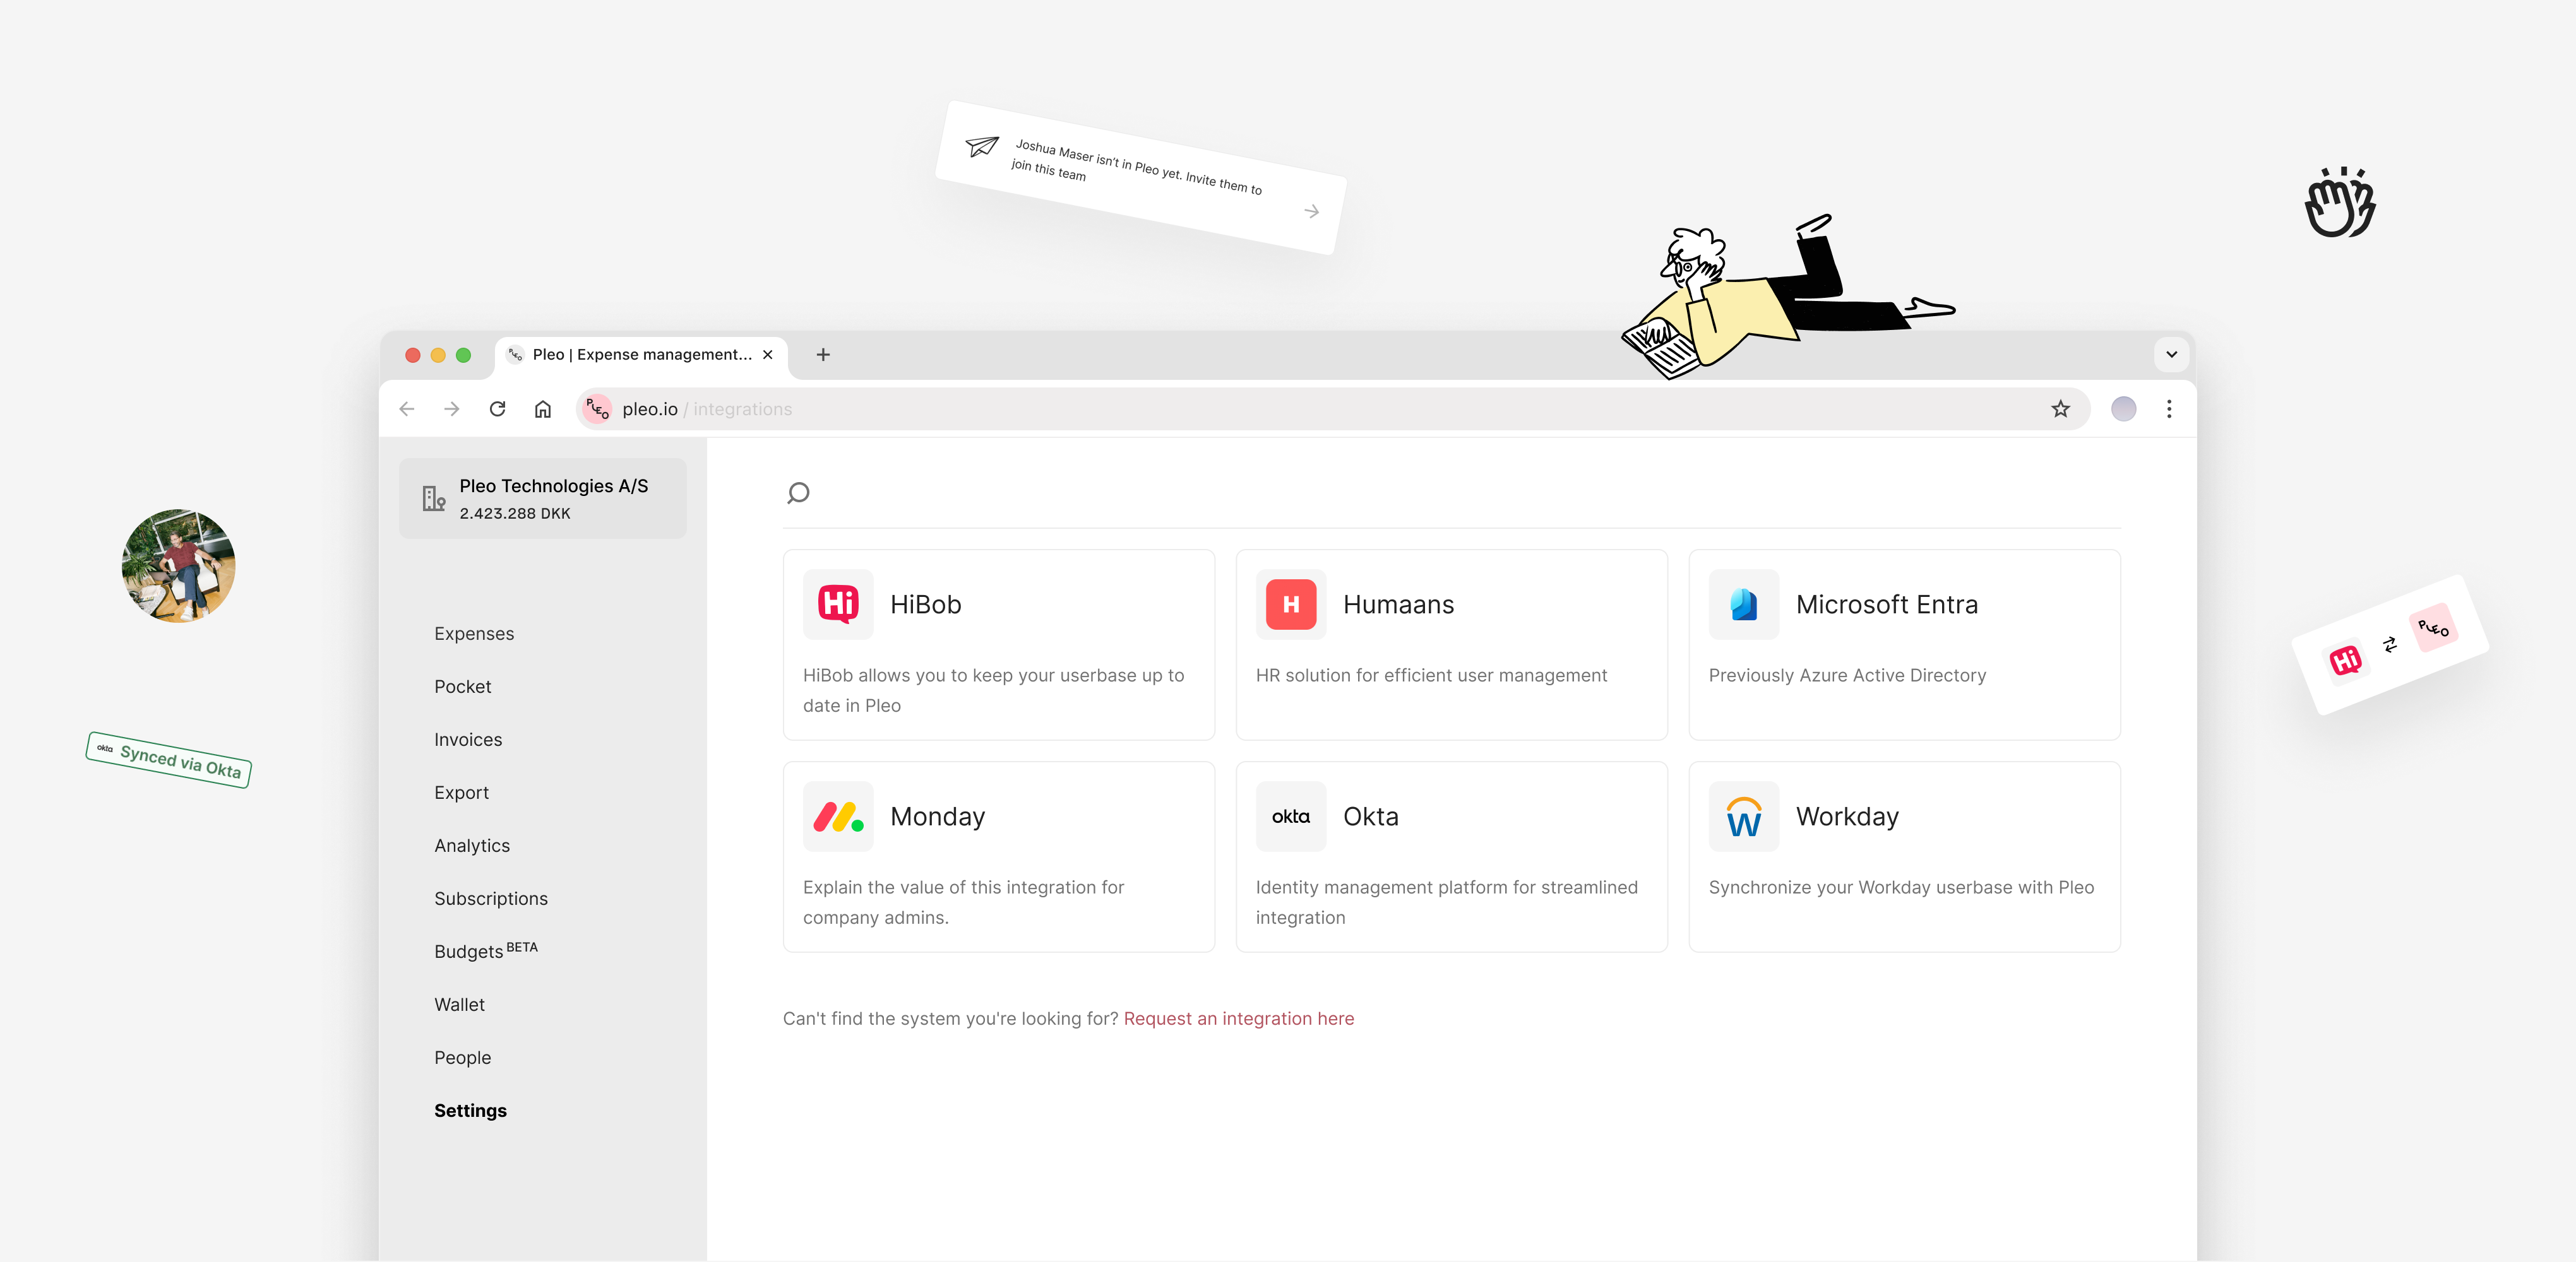Click 'Synchronize your Workday userbase with Pleo' text
2576x1262 pixels.
[x=1901, y=887]
